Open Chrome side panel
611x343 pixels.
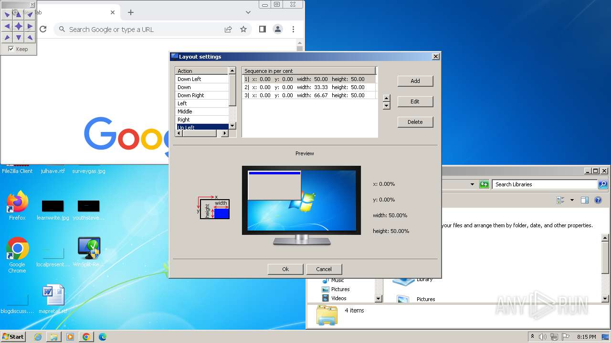262,29
